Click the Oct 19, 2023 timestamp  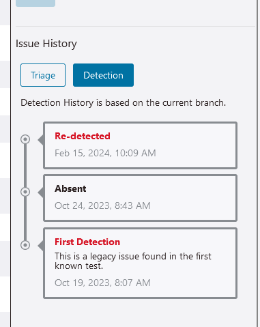(x=102, y=283)
